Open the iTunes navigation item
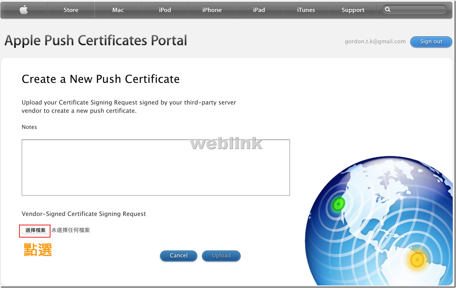Viewport: 456px width, 288px height. [306, 10]
